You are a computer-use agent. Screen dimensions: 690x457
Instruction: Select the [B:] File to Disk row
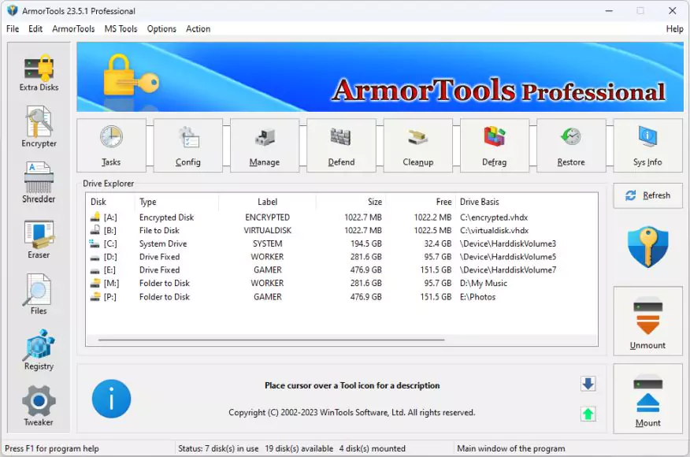pos(342,231)
